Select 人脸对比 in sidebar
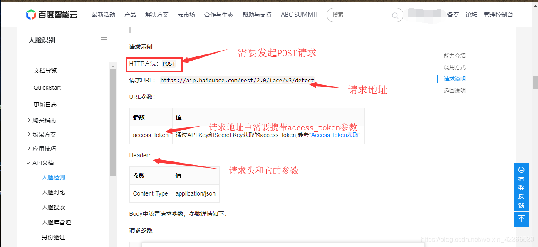The image size is (538, 247). click(x=54, y=192)
